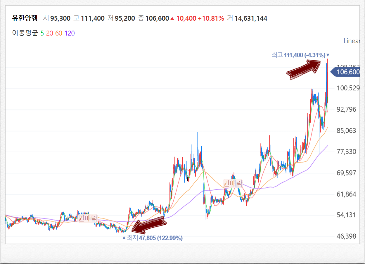Click the axis label 100,529

click(348, 88)
